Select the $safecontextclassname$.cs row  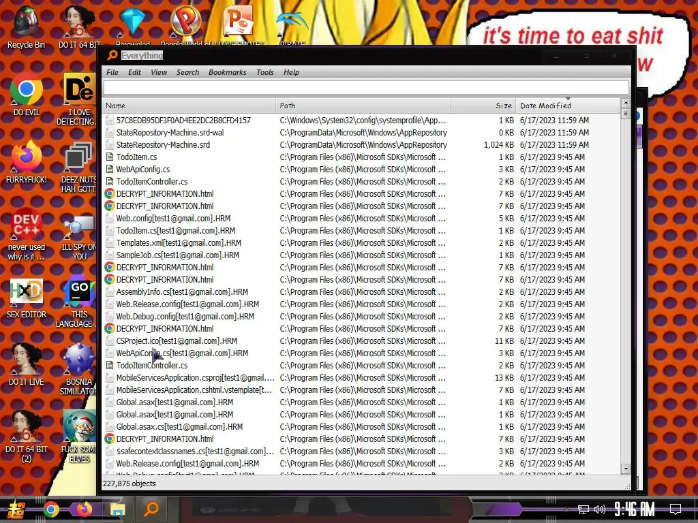click(361, 451)
